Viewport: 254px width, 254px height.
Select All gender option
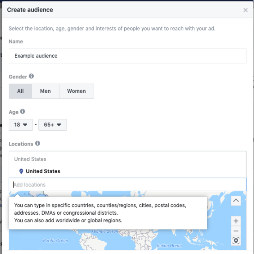(20, 91)
